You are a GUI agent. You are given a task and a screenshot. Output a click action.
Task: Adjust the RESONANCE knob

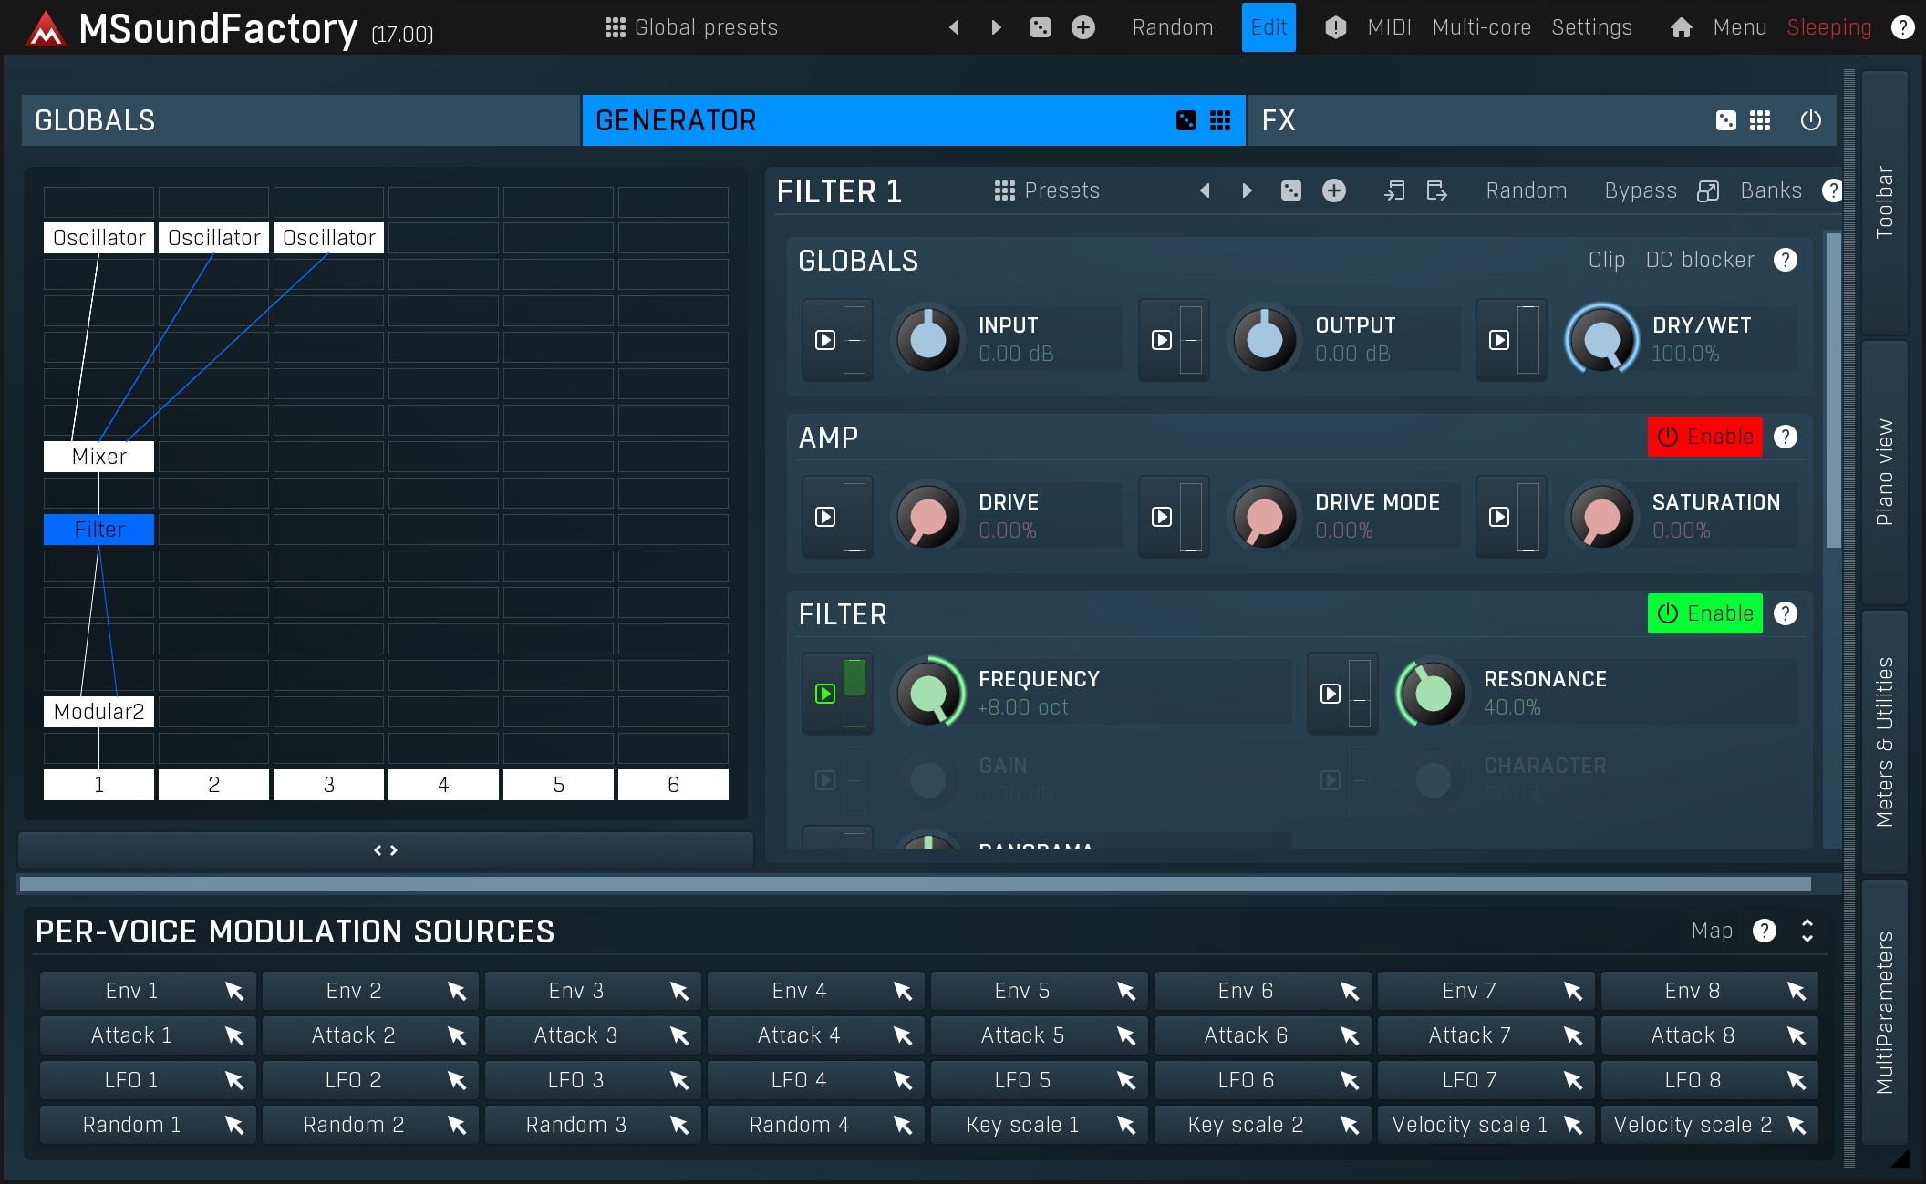point(1433,694)
